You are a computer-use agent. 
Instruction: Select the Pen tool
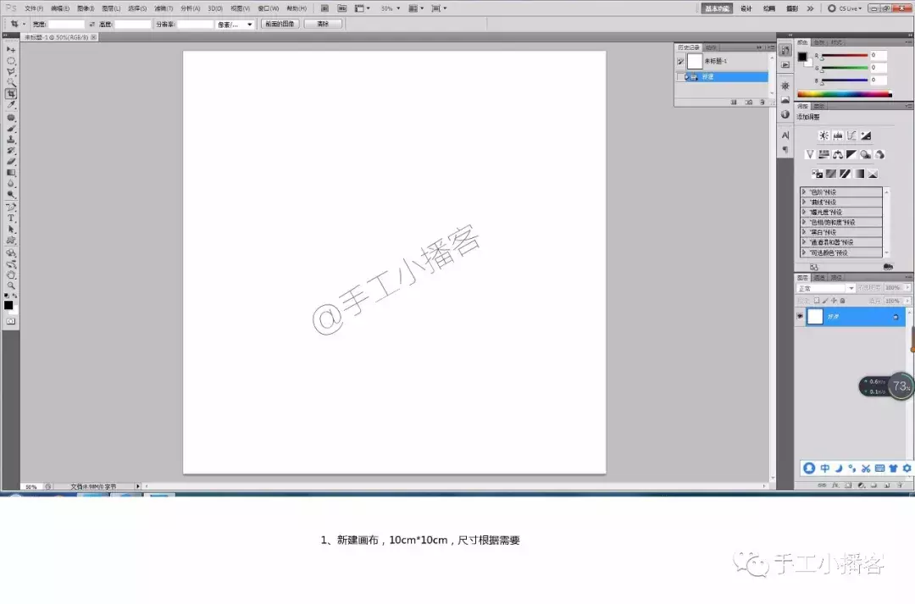point(10,208)
